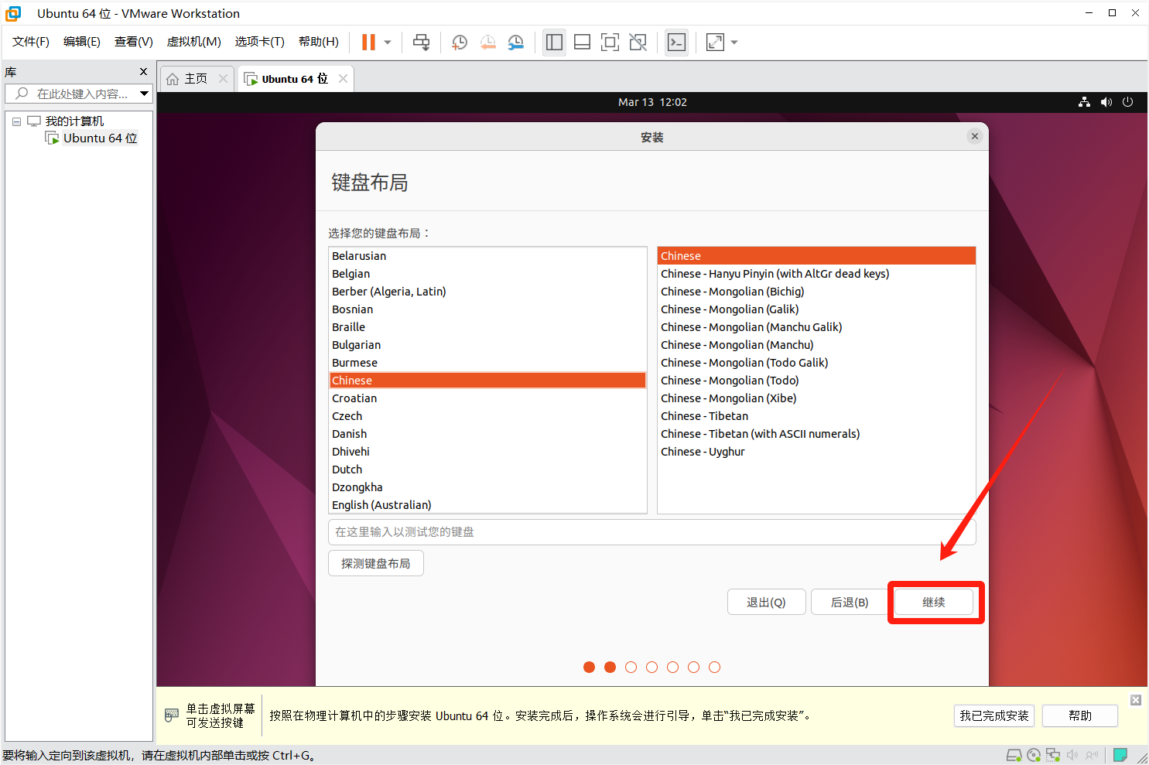Viewport: 1149px width, 765px height.
Task: Open the stretch mode dropdown arrow
Action: pyautogui.click(x=734, y=43)
